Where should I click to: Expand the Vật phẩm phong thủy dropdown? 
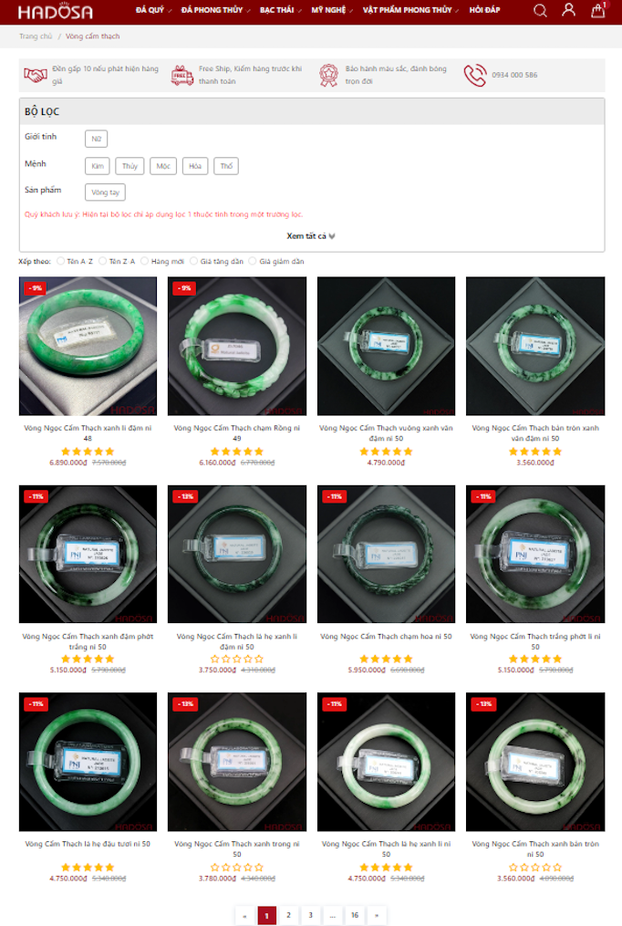[410, 10]
